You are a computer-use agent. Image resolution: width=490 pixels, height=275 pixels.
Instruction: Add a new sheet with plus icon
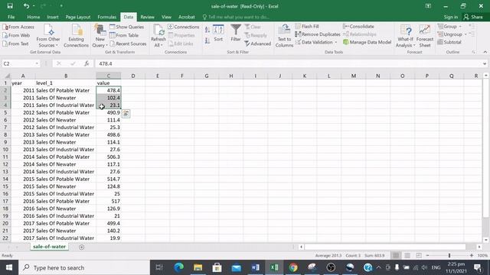[x=82, y=247]
